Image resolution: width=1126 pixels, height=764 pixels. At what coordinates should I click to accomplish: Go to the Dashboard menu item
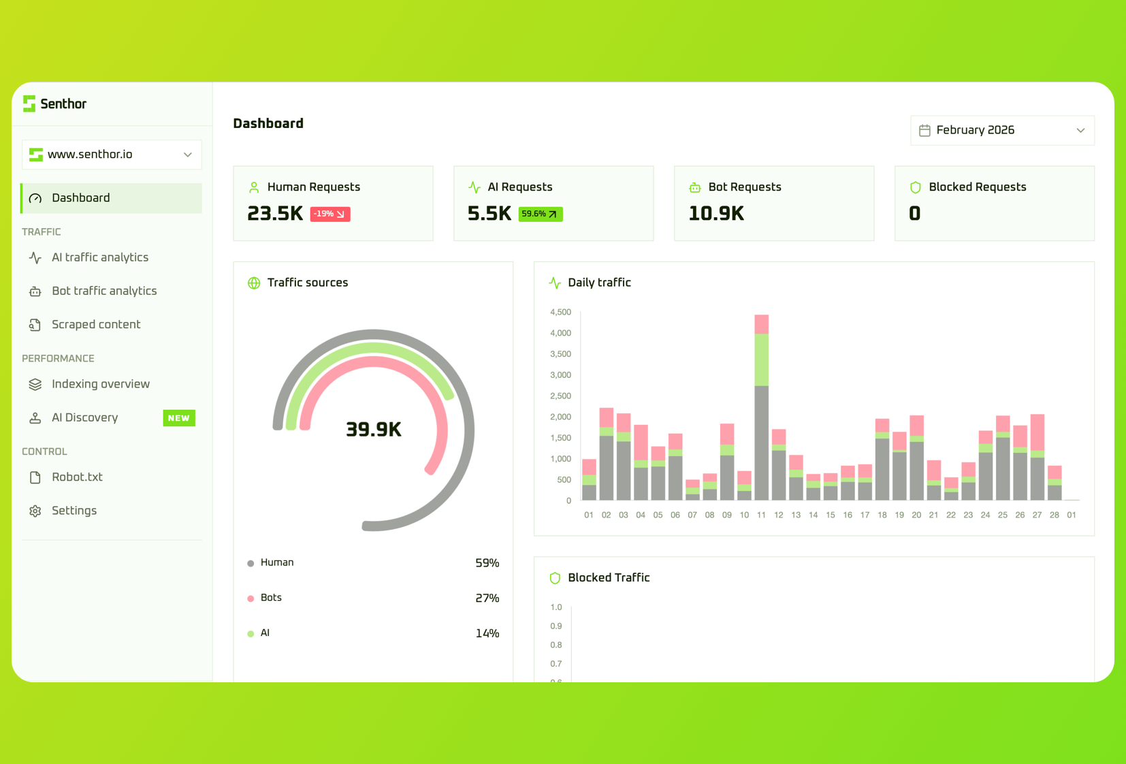[x=112, y=198]
